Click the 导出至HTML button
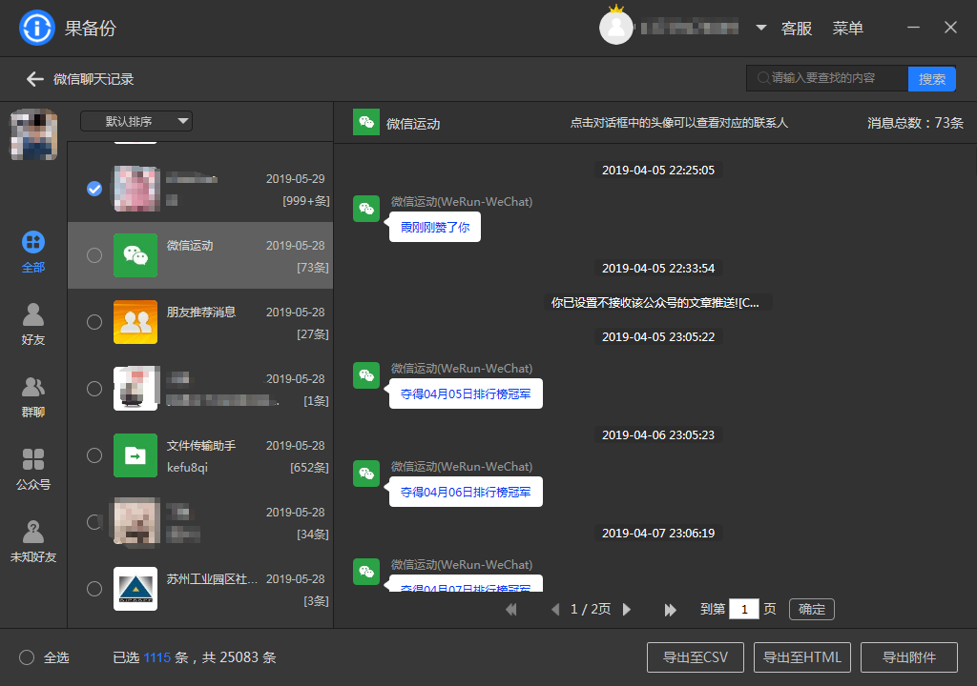This screenshot has width=977, height=686. point(801,657)
